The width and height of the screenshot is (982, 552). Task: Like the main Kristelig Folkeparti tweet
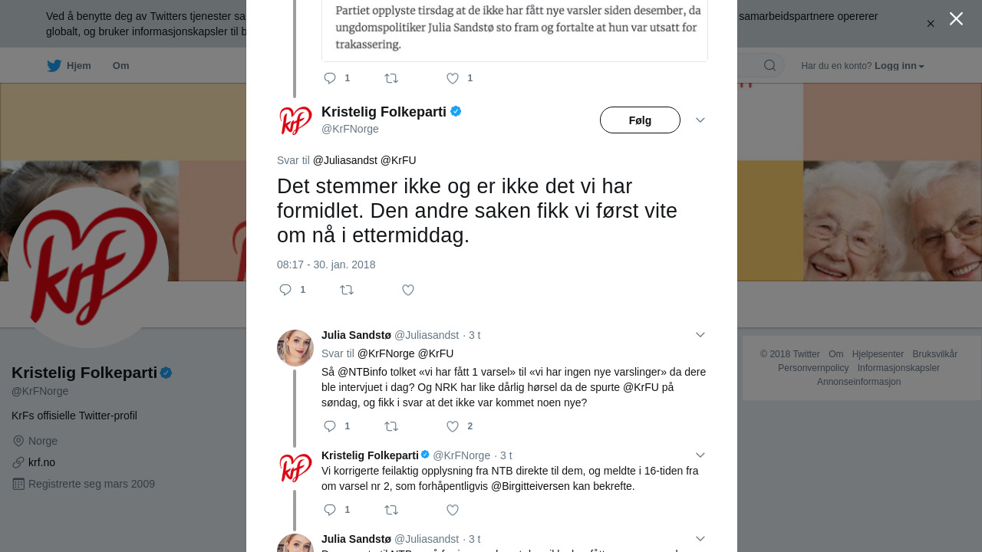408,290
